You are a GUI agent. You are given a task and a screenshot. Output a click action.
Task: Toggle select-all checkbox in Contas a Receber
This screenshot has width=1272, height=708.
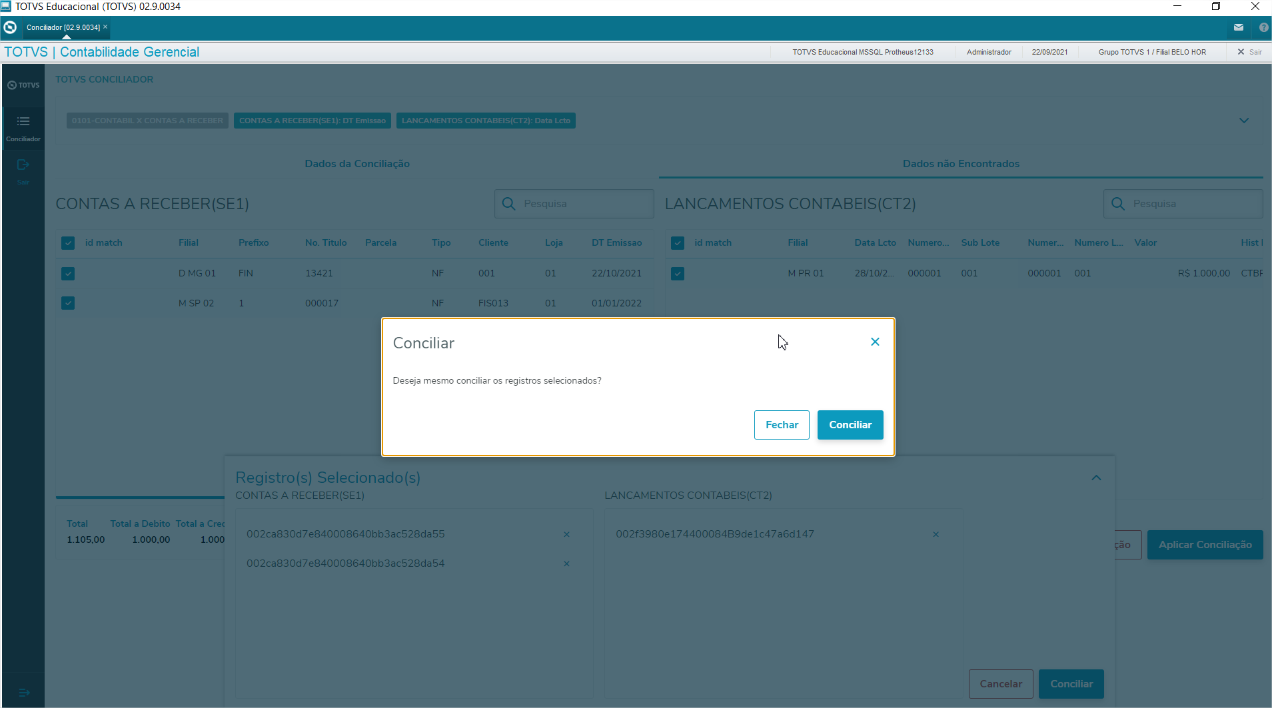pos(68,243)
